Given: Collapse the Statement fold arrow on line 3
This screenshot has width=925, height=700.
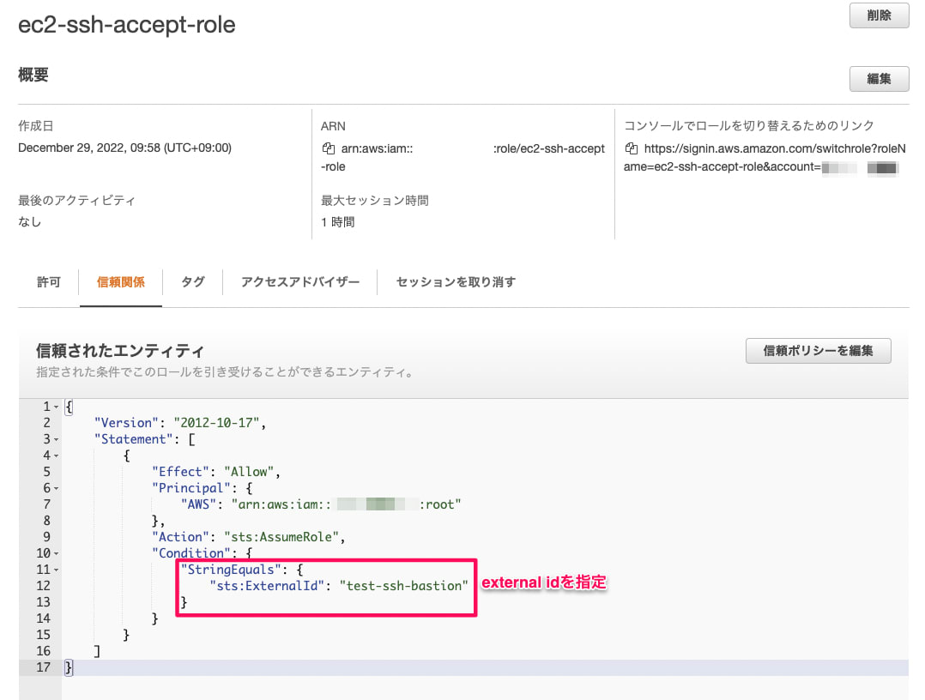Looking at the screenshot, I should pos(57,439).
